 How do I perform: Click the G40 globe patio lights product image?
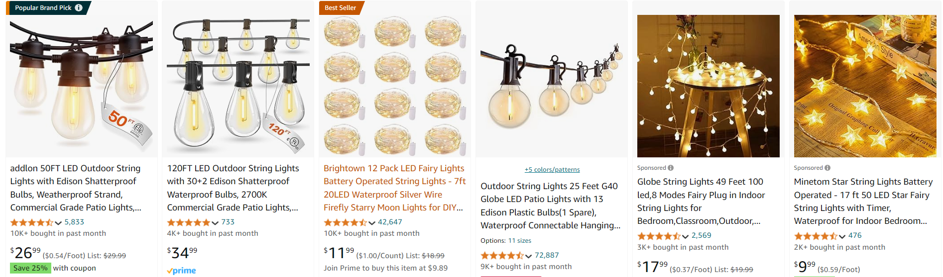pyautogui.click(x=552, y=84)
